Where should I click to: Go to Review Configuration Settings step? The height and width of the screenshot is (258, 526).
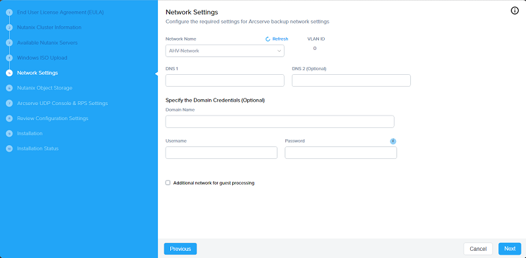[53, 118]
